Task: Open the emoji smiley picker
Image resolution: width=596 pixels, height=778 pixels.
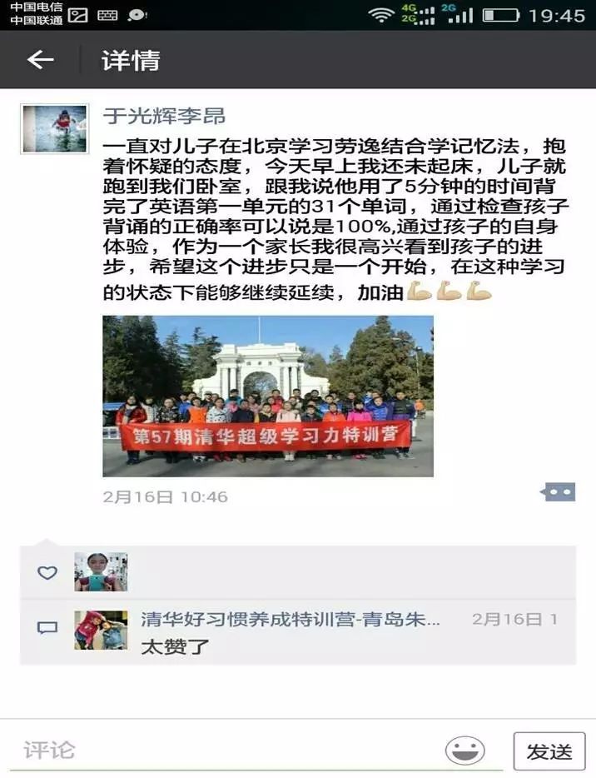Action: [464, 751]
